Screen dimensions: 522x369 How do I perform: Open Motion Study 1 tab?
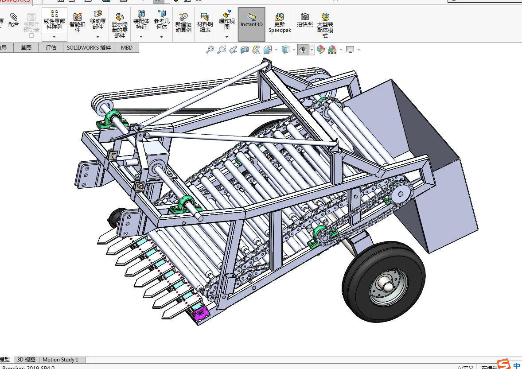point(60,360)
